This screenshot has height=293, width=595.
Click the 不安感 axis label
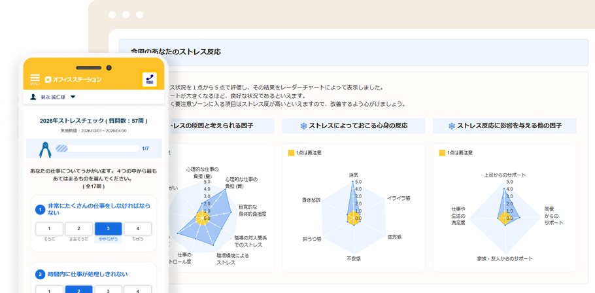tap(354, 259)
